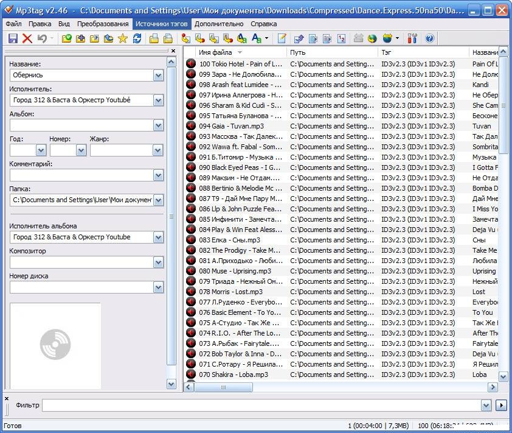Click speaker icon of '083 Елка - Сны.mp3'
The height and width of the screenshot is (433, 512).
pyautogui.click(x=191, y=240)
